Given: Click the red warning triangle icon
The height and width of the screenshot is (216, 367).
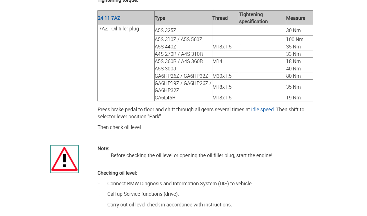Looking at the screenshot, I should click(64, 159).
